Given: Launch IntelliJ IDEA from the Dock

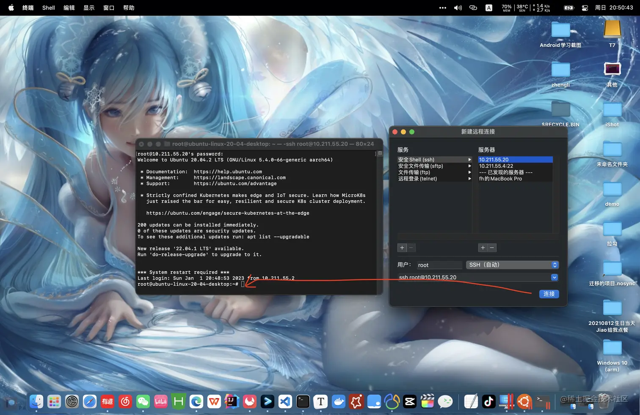Looking at the screenshot, I should (x=232, y=401).
